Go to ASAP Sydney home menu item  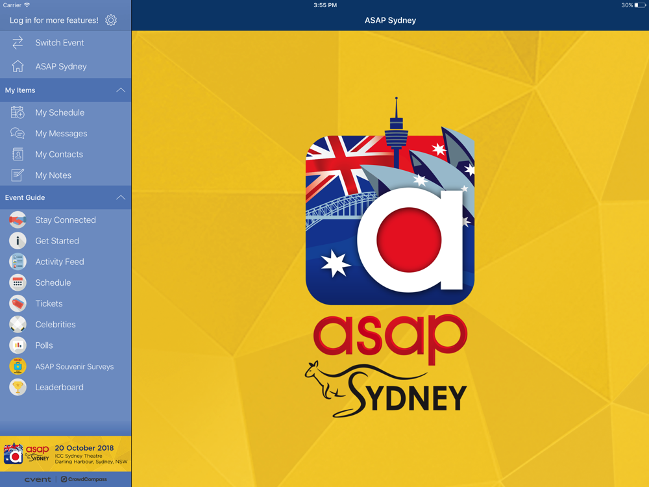point(66,66)
